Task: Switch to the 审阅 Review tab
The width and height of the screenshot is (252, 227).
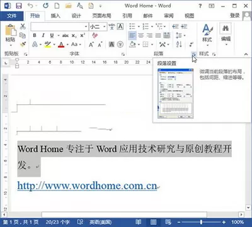Action: coord(169,16)
